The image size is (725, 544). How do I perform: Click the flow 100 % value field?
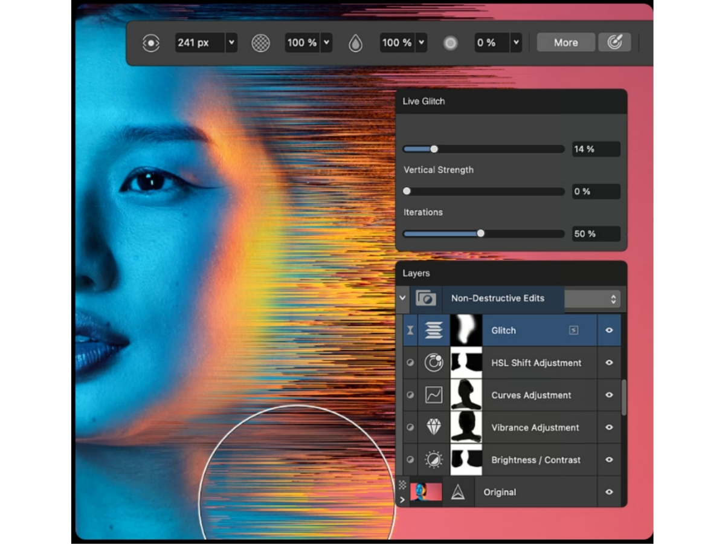tap(398, 43)
